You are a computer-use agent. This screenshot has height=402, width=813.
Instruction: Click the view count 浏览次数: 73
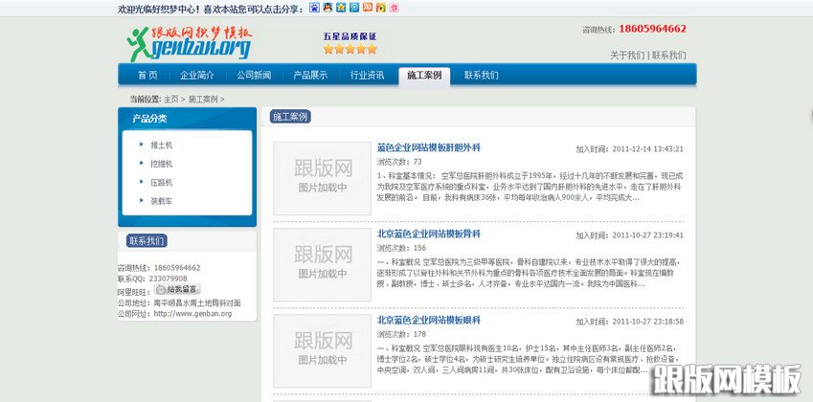click(x=399, y=162)
